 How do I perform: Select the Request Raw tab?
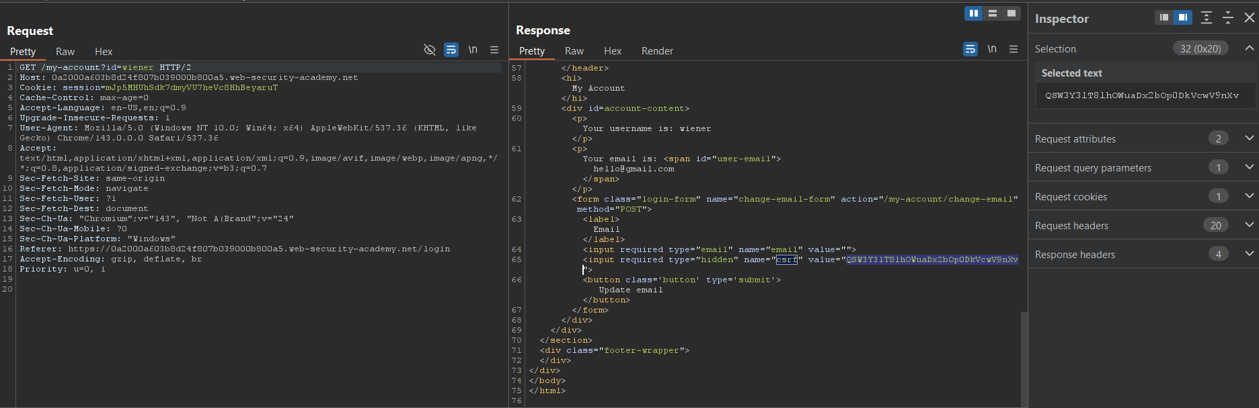65,52
